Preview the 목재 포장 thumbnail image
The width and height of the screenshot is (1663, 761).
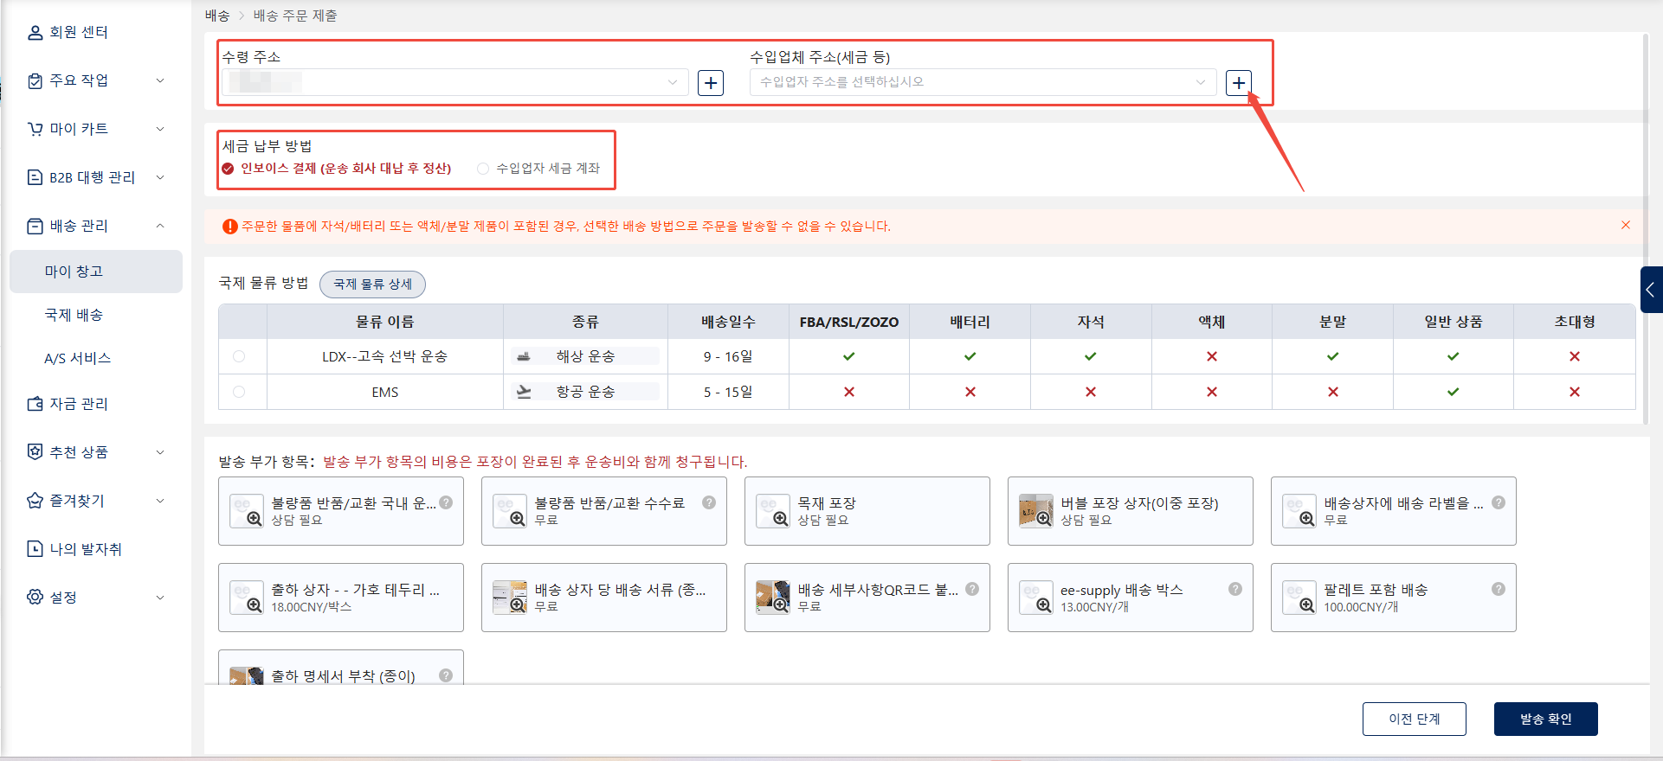(773, 511)
